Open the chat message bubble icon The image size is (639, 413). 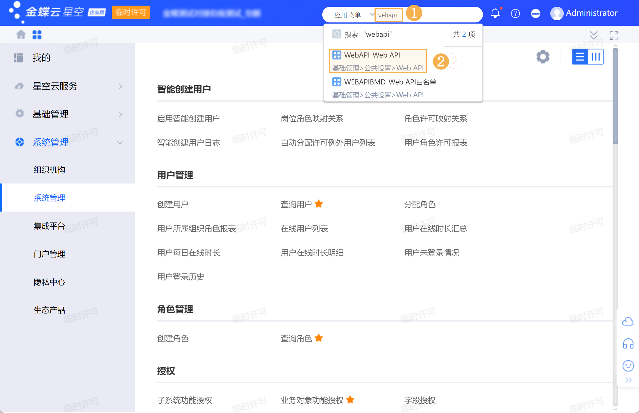click(x=535, y=13)
